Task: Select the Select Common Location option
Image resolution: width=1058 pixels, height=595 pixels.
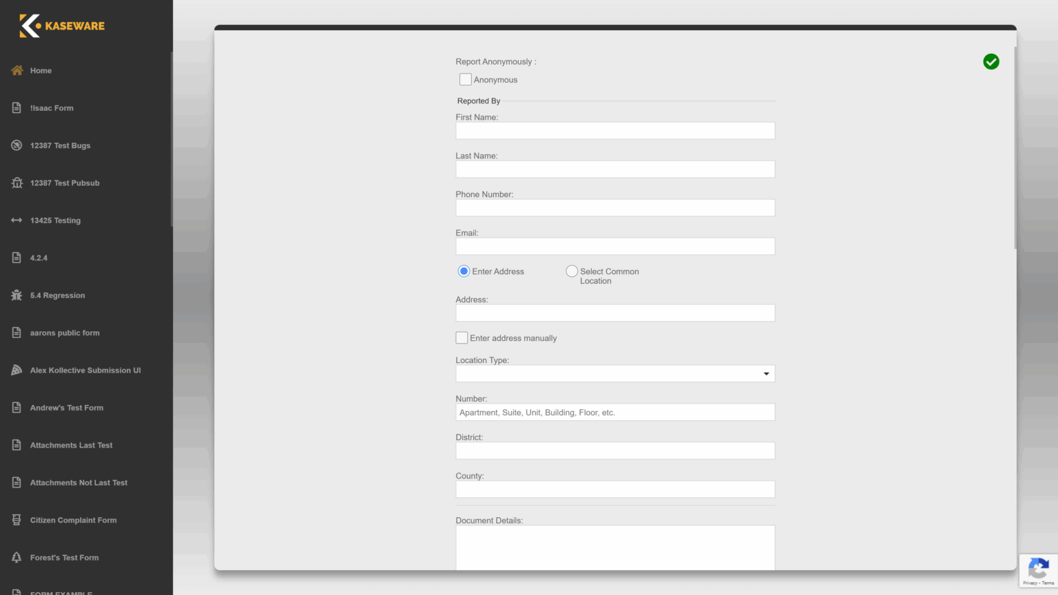Action: (572, 271)
